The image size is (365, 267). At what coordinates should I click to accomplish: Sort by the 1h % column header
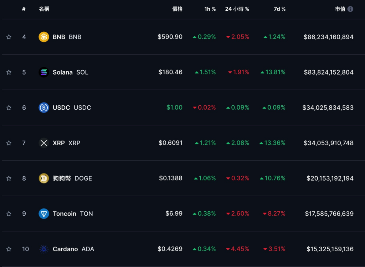pyautogui.click(x=210, y=9)
